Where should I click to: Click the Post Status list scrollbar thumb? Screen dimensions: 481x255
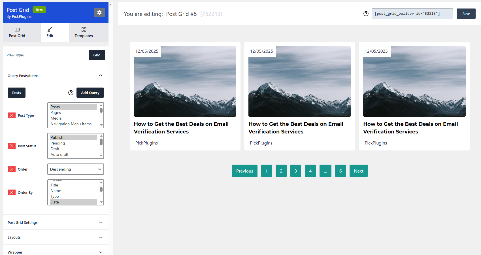pos(101,142)
